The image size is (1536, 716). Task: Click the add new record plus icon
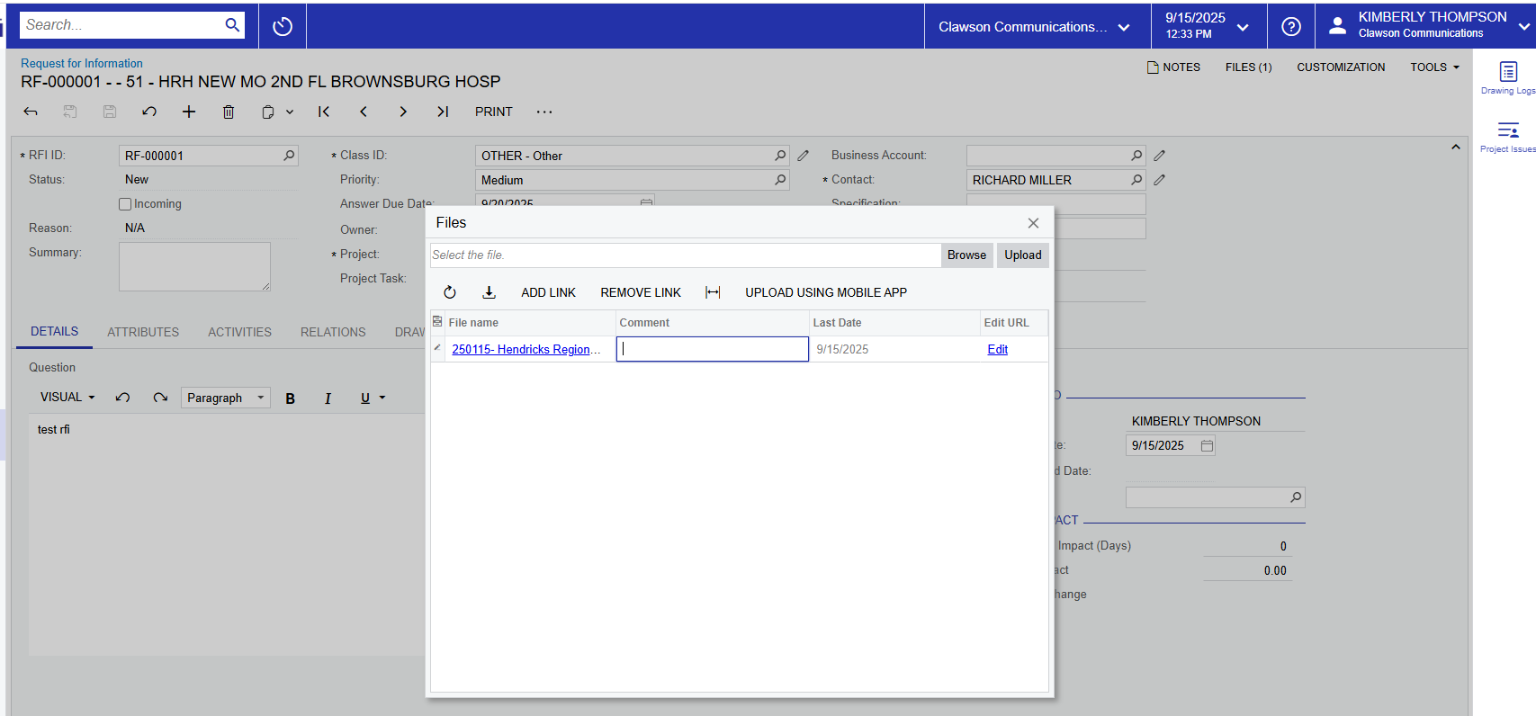(189, 112)
